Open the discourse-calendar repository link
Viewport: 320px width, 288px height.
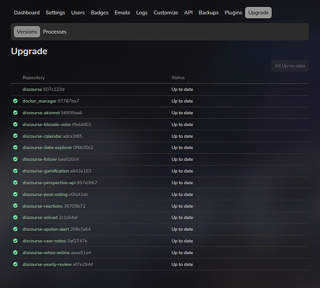click(x=42, y=136)
